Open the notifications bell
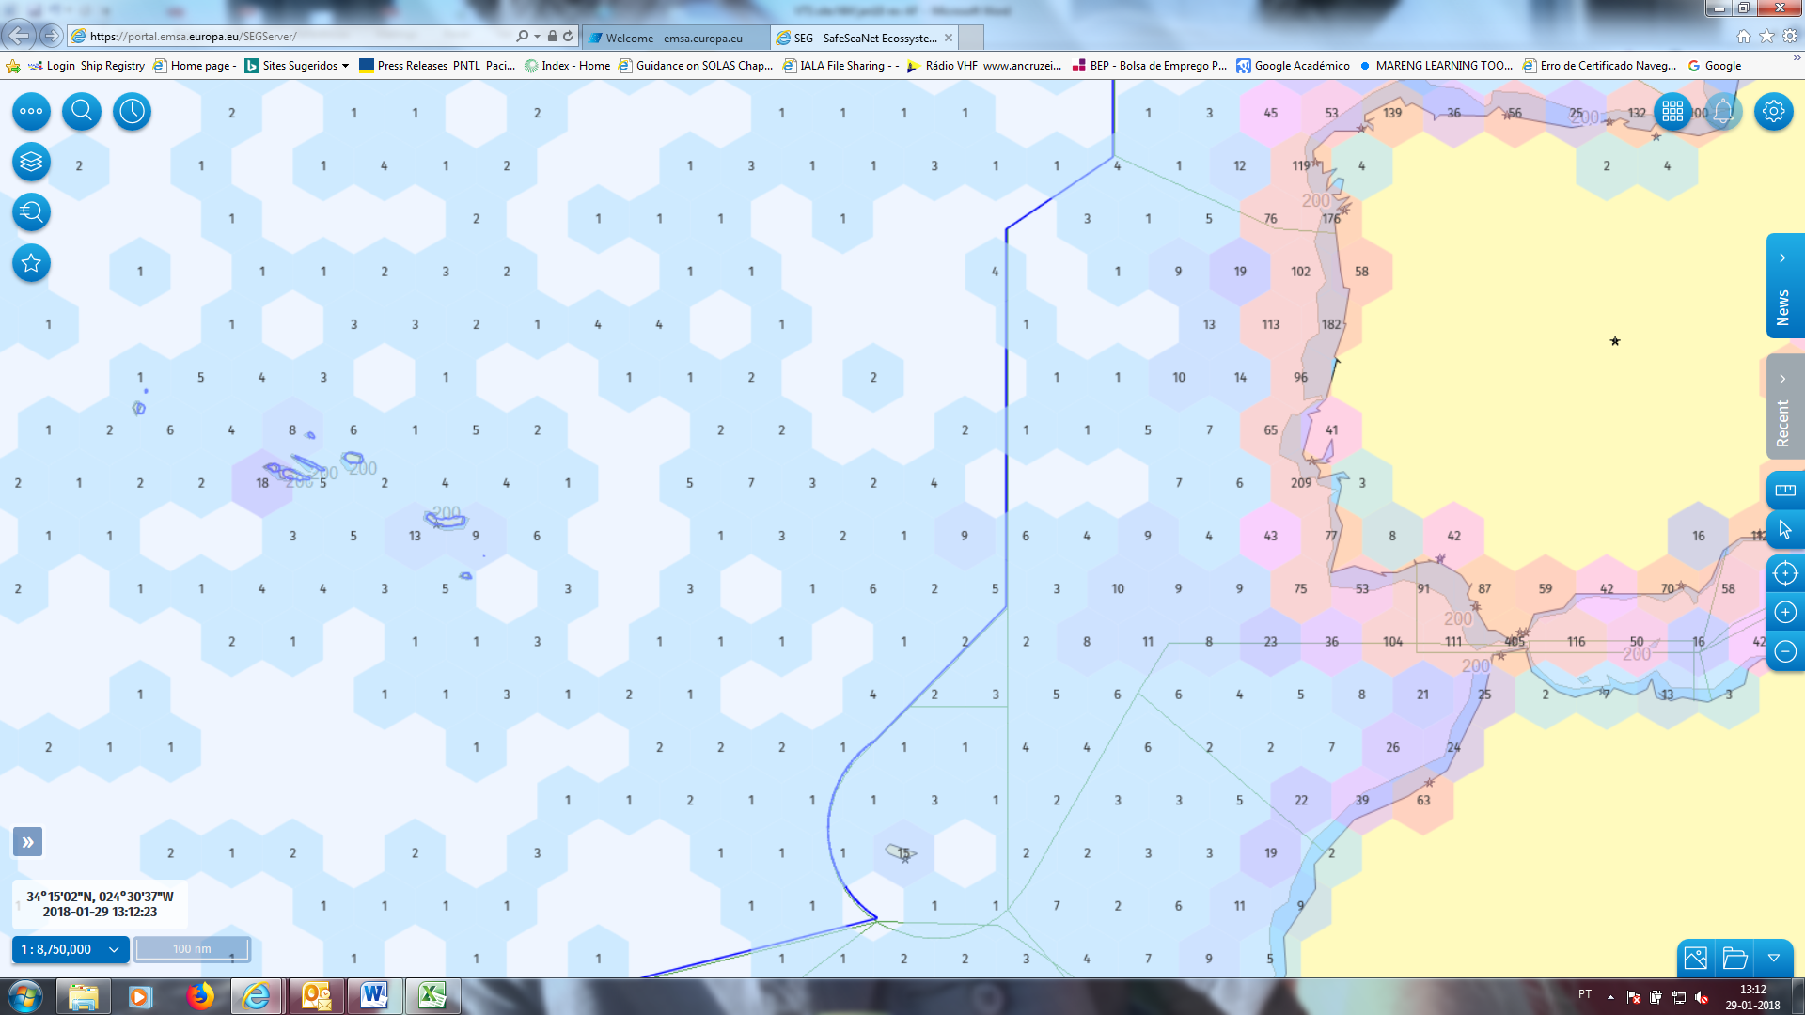1805x1015 pixels. [x=1723, y=111]
